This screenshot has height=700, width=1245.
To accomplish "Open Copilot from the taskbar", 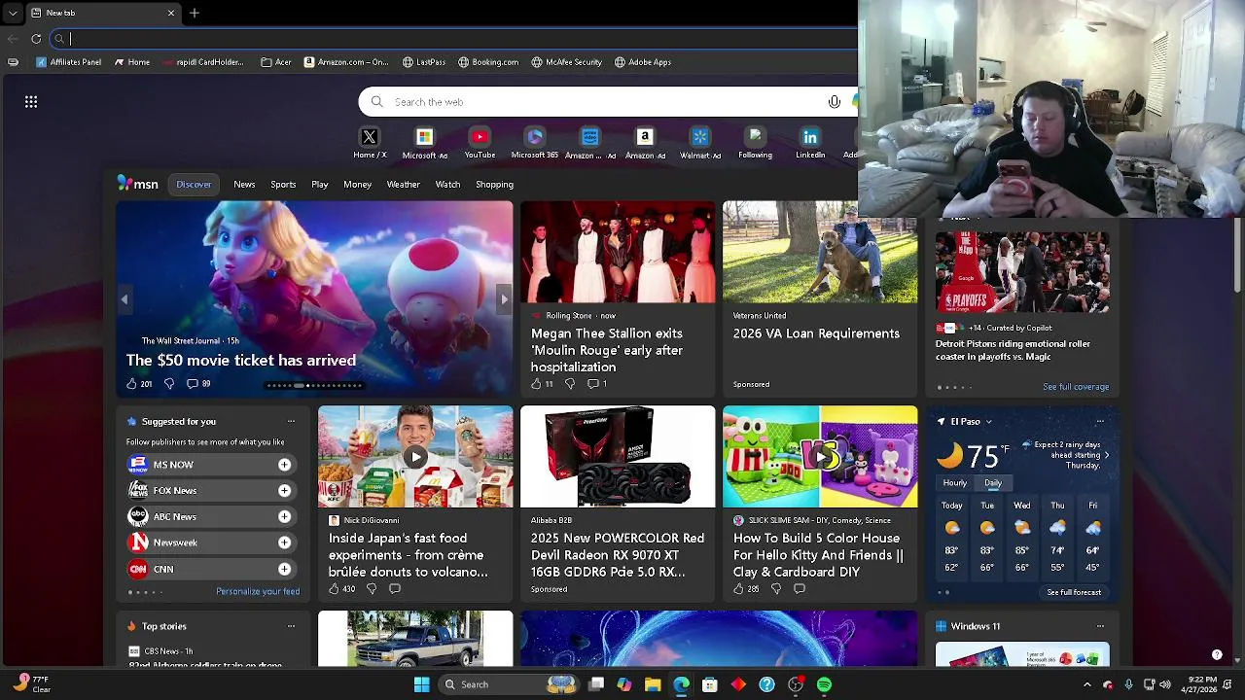I will coord(624,684).
